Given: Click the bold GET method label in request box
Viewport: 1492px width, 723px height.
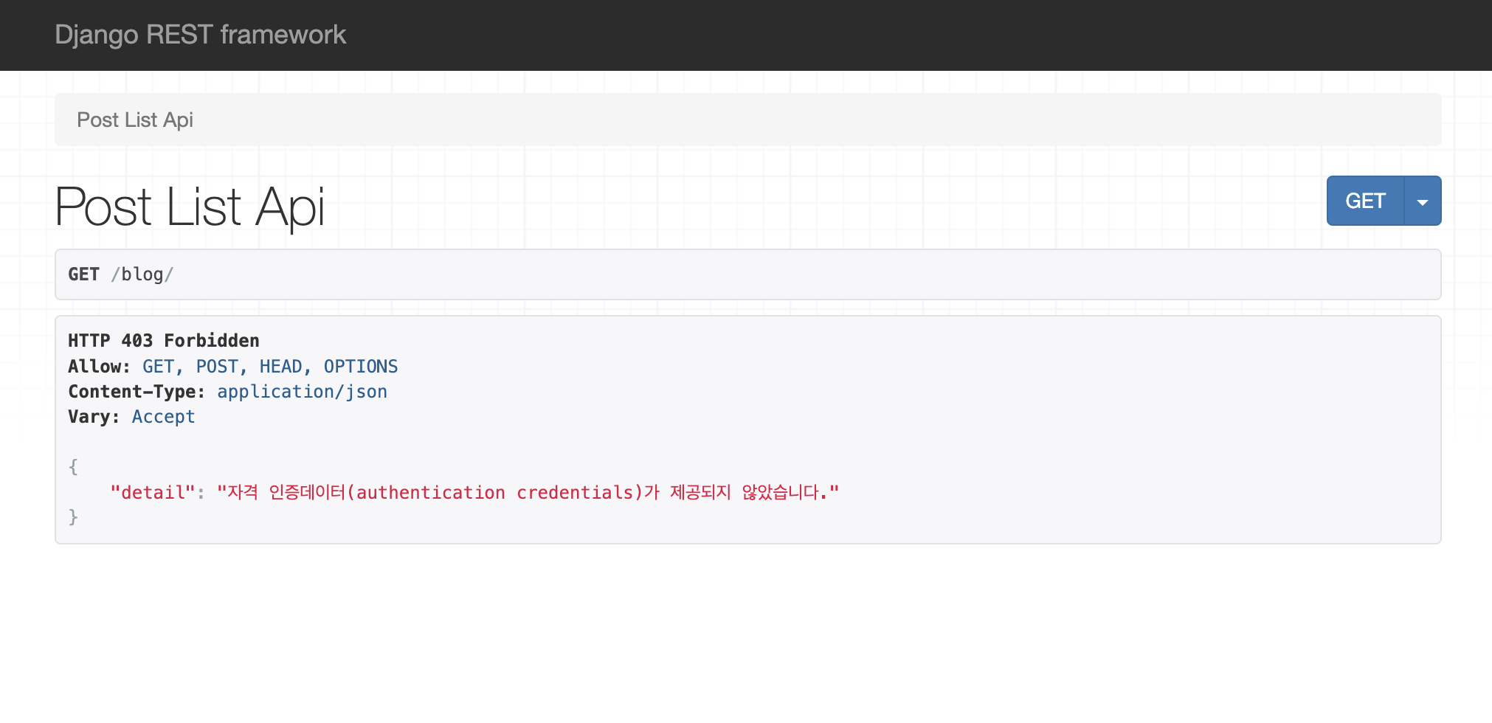Looking at the screenshot, I should click(83, 274).
